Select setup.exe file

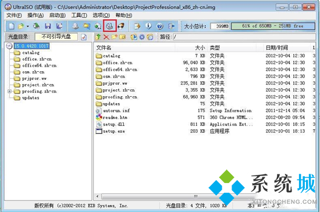pyautogui.click(x=111, y=131)
